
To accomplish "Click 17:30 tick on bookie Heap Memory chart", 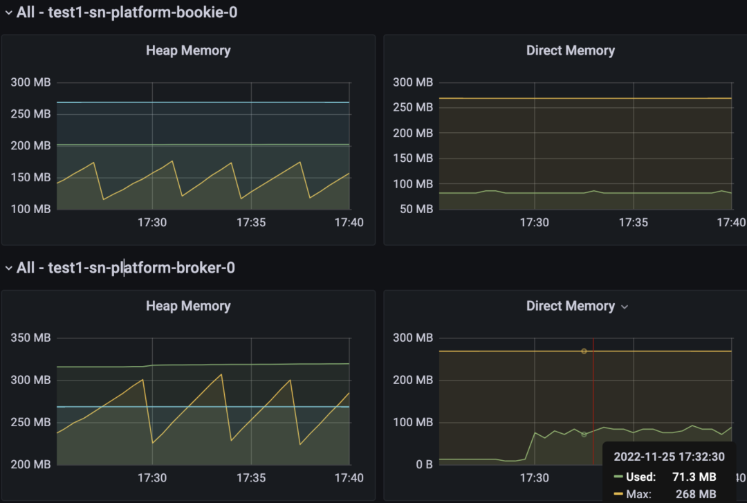I will click(152, 223).
